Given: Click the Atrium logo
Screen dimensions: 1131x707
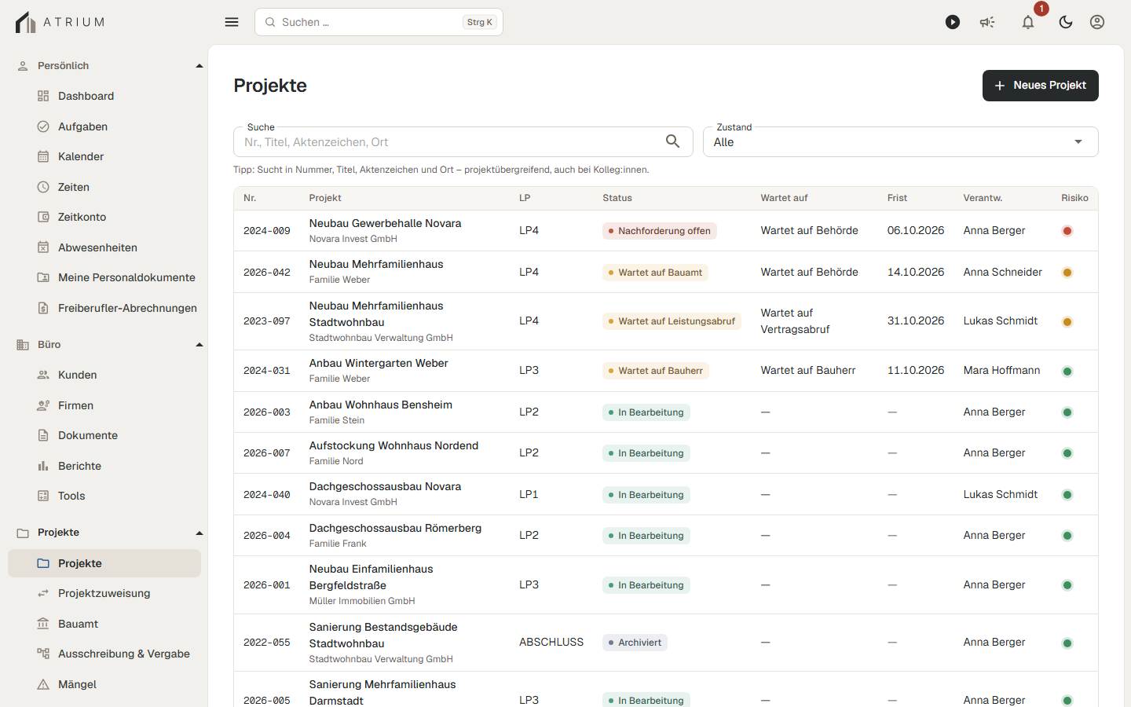Looking at the screenshot, I should tap(60, 22).
